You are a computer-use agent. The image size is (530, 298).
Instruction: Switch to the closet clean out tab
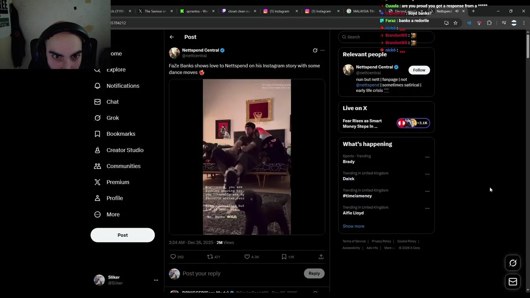(238, 11)
